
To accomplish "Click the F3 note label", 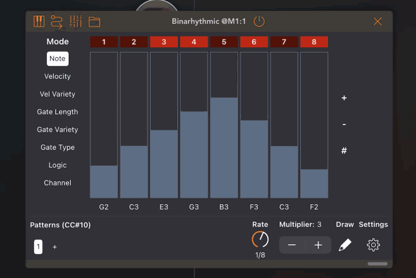I will [x=254, y=207].
